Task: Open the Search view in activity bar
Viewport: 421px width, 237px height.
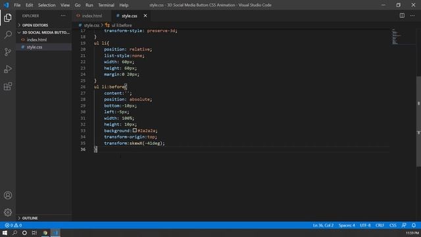Action: click(8, 35)
